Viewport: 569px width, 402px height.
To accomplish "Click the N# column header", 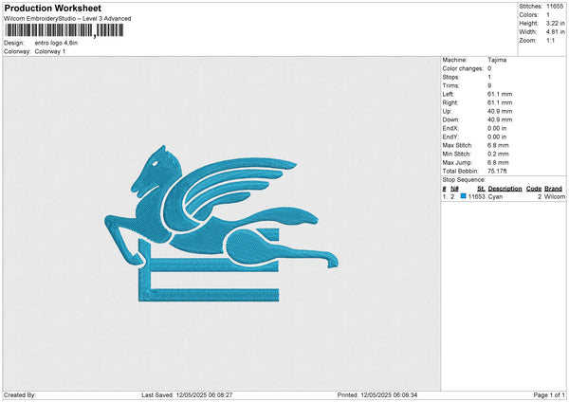I will [x=454, y=189].
